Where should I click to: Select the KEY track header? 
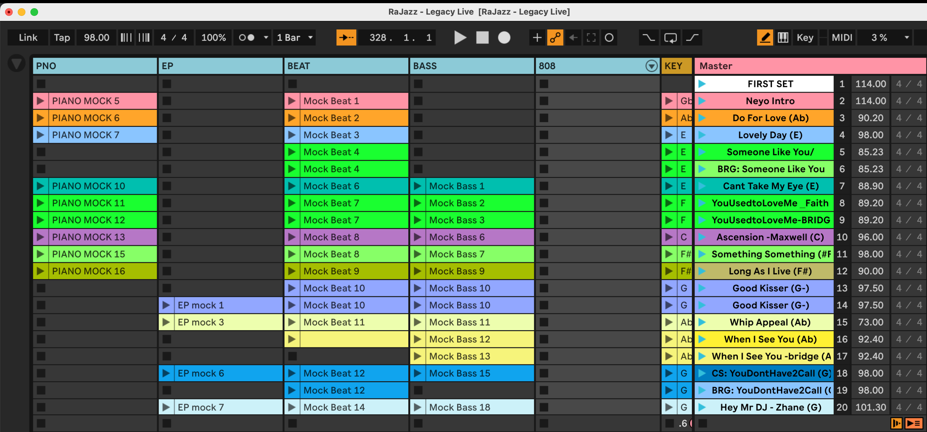coord(677,66)
